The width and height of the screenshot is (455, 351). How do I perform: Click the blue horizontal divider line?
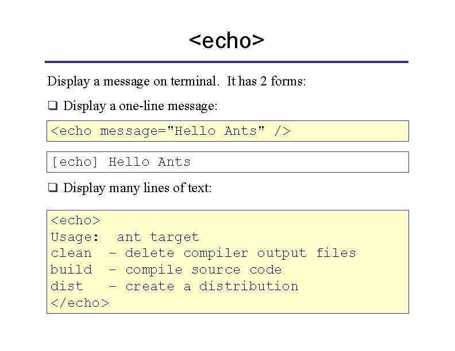226,62
